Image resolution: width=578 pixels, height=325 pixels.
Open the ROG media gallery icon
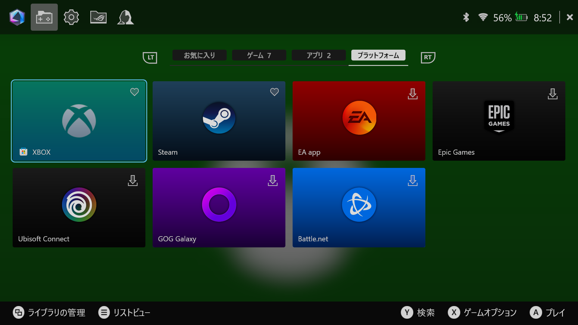[x=98, y=17]
